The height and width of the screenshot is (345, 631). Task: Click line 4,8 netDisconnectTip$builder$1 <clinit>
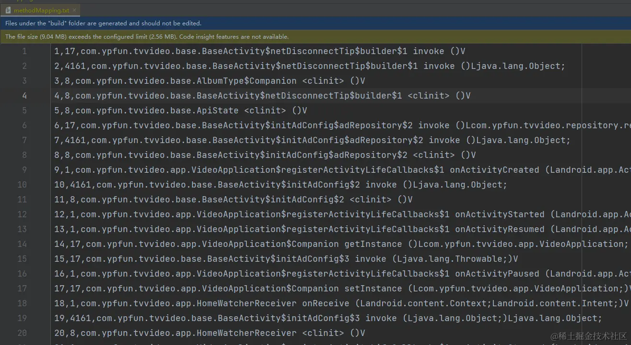pos(262,96)
